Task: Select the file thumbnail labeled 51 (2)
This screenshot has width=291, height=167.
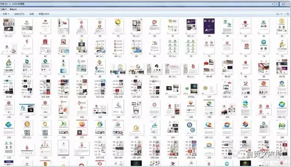Action: 9,26
